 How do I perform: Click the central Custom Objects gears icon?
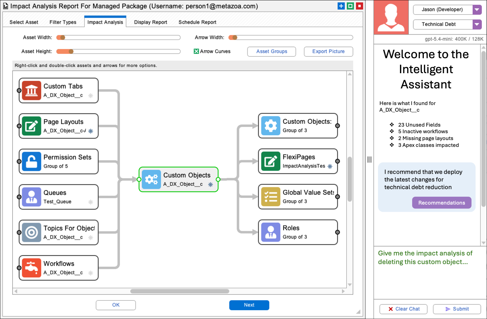pyautogui.click(x=151, y=180)
